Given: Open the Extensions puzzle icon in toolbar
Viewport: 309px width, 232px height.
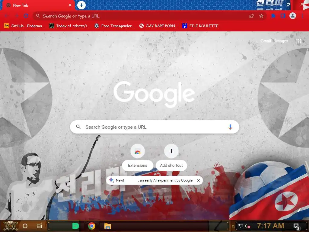Looking at the screenshot, I should point(273,16).
